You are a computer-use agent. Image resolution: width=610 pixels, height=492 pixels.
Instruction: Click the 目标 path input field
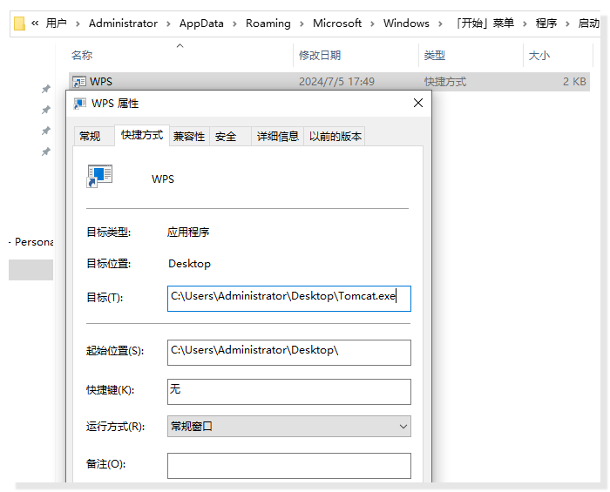coord(288,298)
